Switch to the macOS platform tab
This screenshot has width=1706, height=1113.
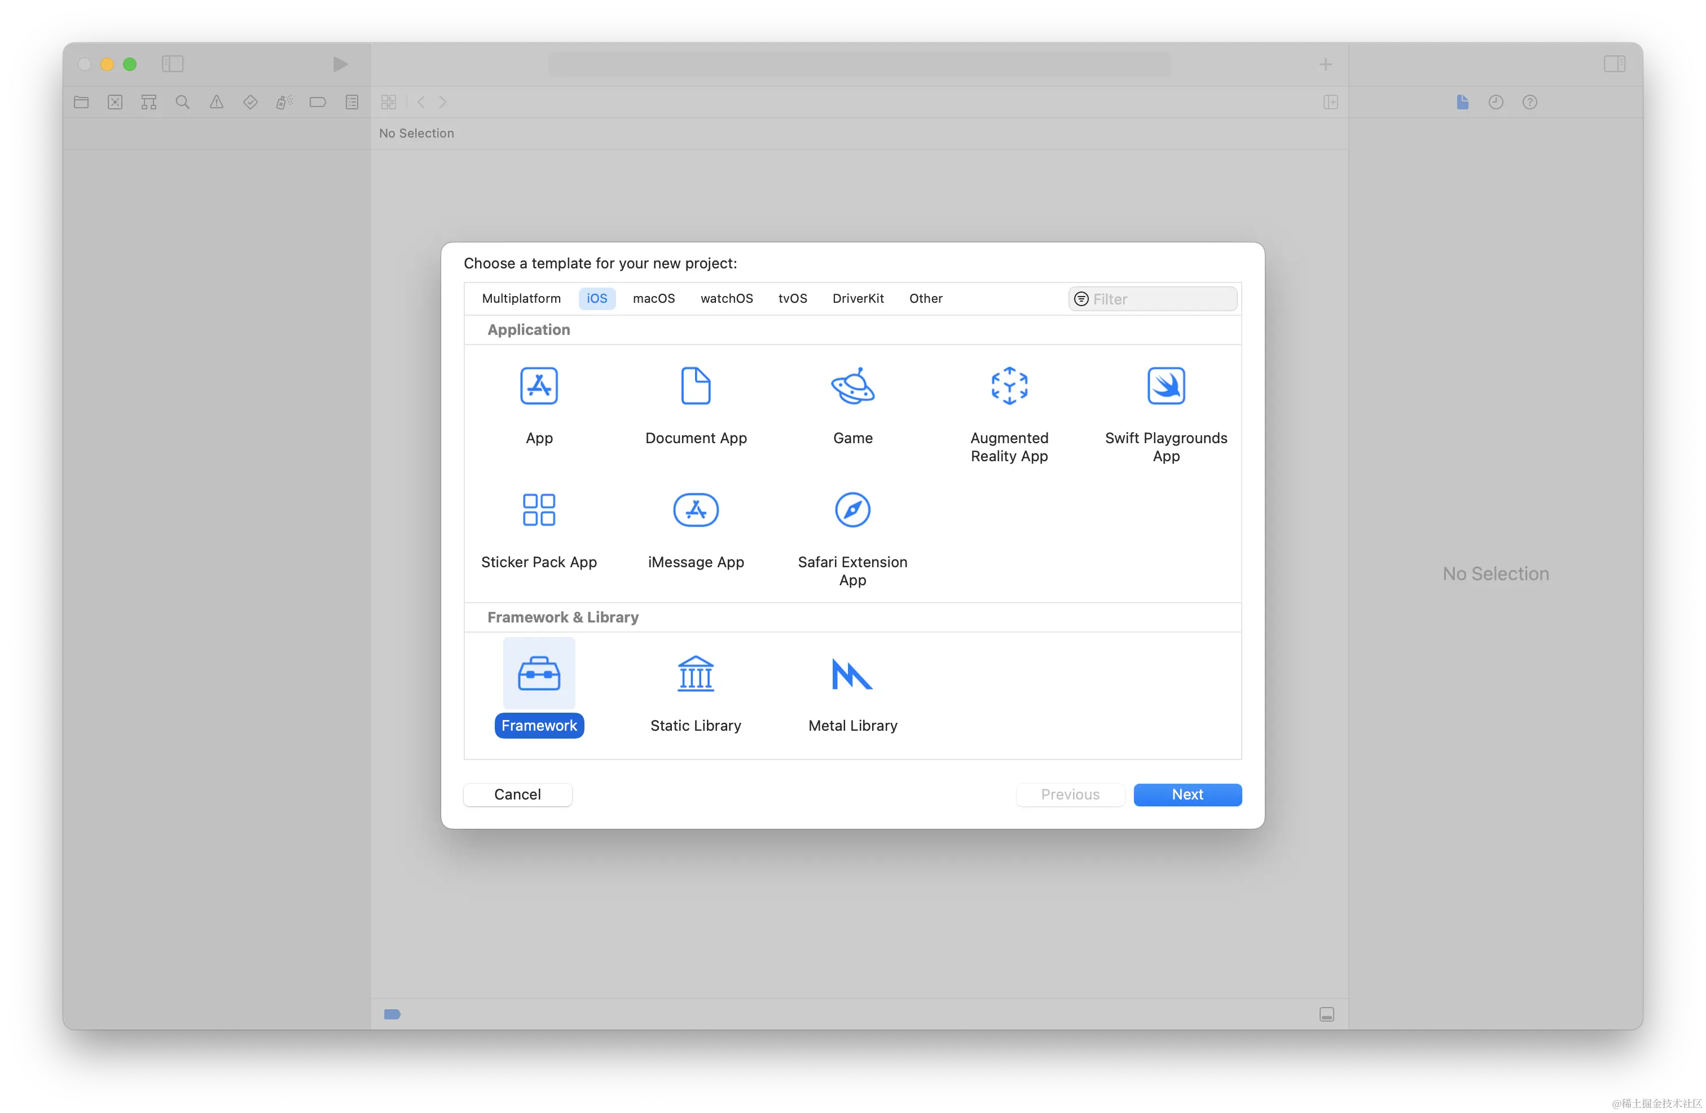[x=653, y=299]
